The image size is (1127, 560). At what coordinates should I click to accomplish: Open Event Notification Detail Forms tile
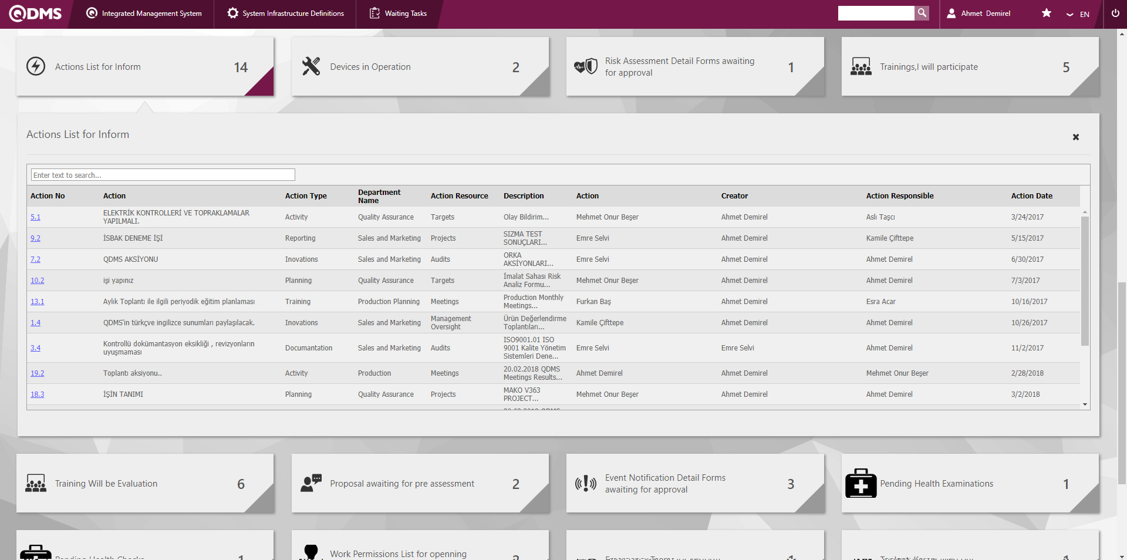click(x=695, y=483)
